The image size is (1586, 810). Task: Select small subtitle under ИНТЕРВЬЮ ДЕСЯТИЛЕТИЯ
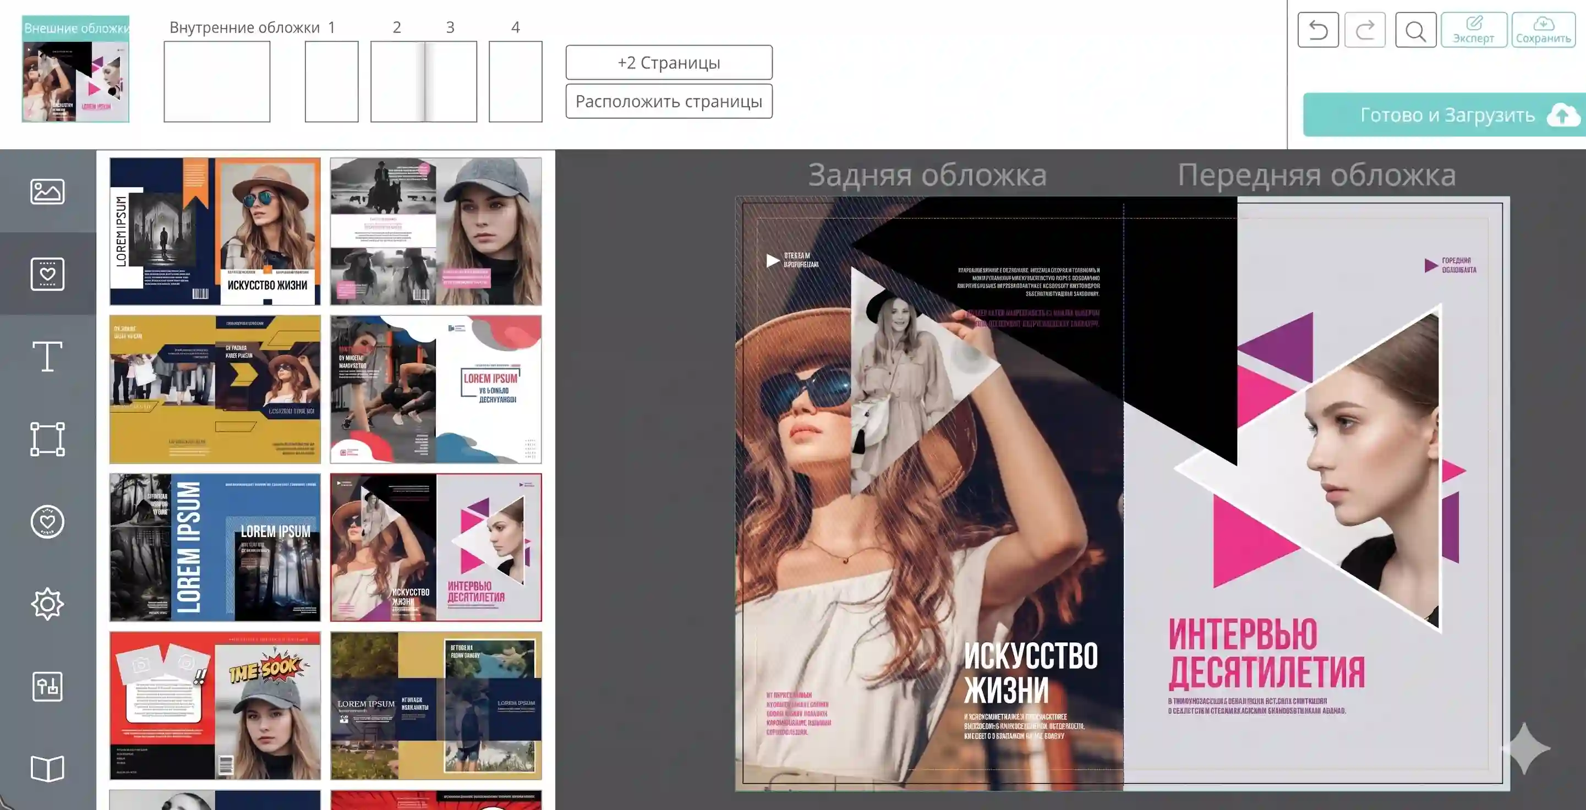(x=1256, y=705)
